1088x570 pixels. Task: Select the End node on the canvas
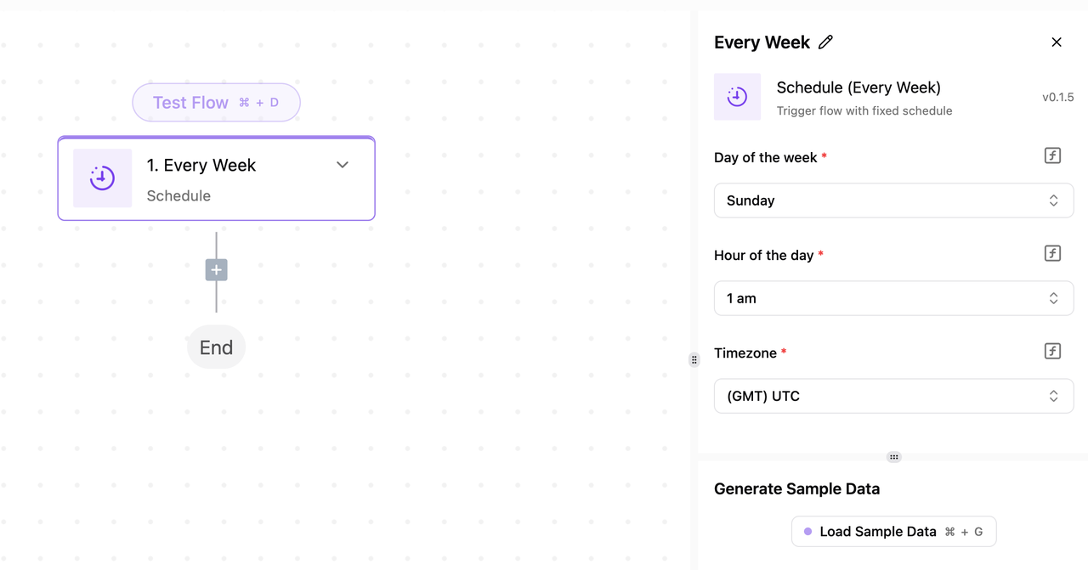(x=216, y=347)
